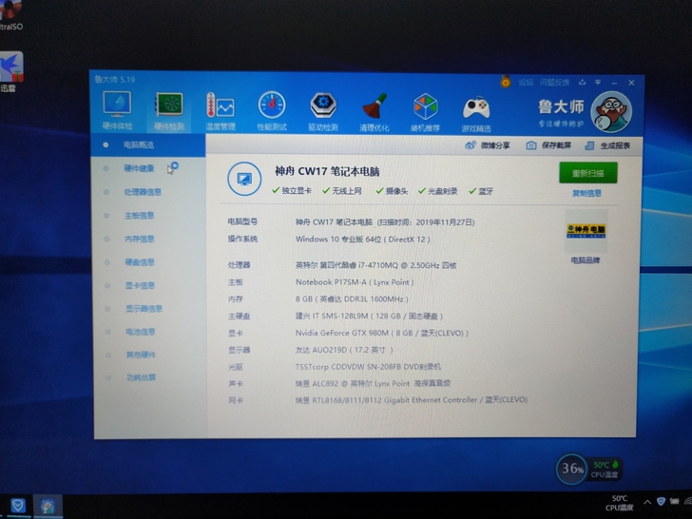The width and height of the screenshot is (692, 519).
Task: Click processor value i7-4710MQ text
Action: (x=375, y=265)
